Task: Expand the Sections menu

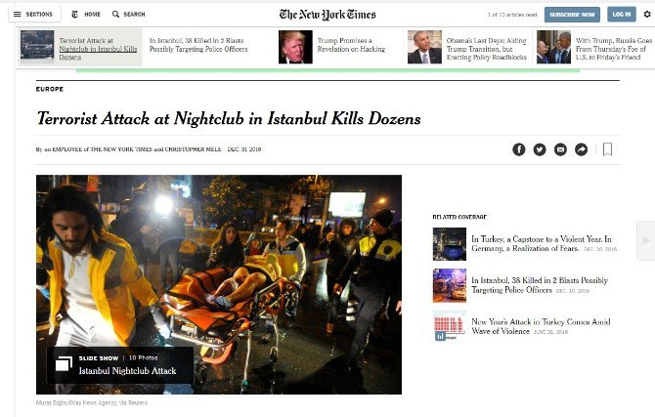Action: point(34,15)
